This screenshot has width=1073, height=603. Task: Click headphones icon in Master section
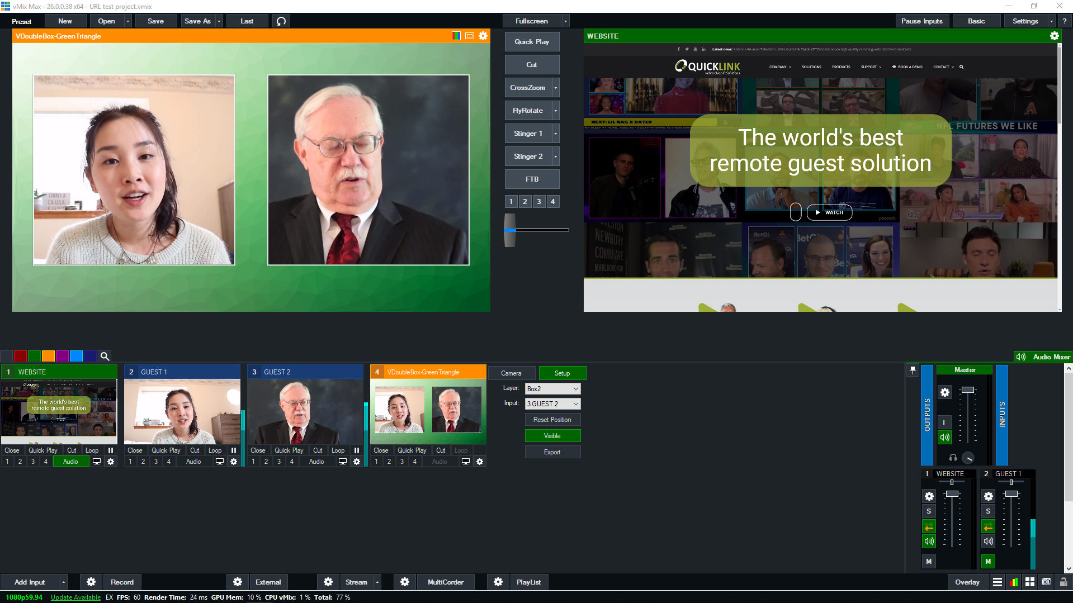[x=953, y=458]
